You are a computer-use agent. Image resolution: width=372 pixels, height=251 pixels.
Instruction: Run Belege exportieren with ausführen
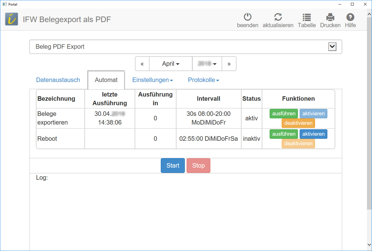click(x=284, y=114)
